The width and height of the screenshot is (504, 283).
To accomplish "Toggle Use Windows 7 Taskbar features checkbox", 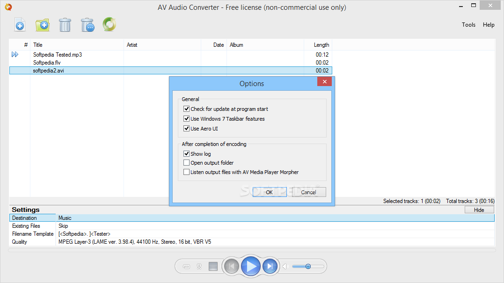I will click(186, 118).
